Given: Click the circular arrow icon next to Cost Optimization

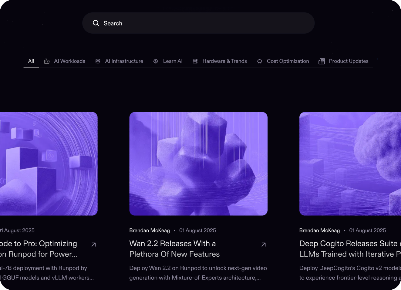Looking at the screenshot, I should (260, 61).
